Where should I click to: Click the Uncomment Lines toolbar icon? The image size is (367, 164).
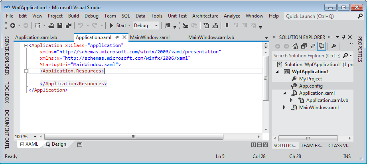point(215,25)
